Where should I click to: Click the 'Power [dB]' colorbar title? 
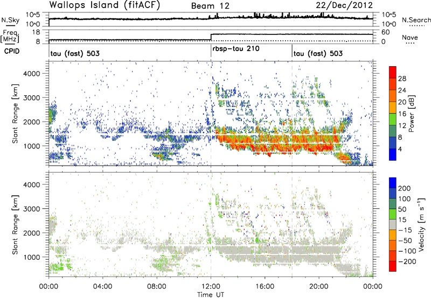411,113
